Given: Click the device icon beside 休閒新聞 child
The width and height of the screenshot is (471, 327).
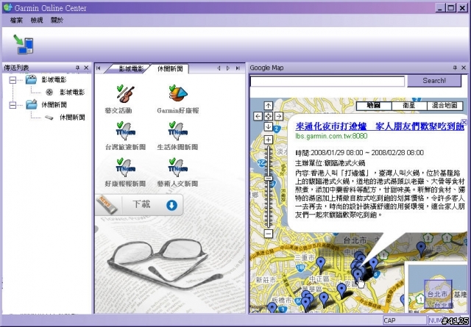Looking at the screenshot, I should pos(49,118).
